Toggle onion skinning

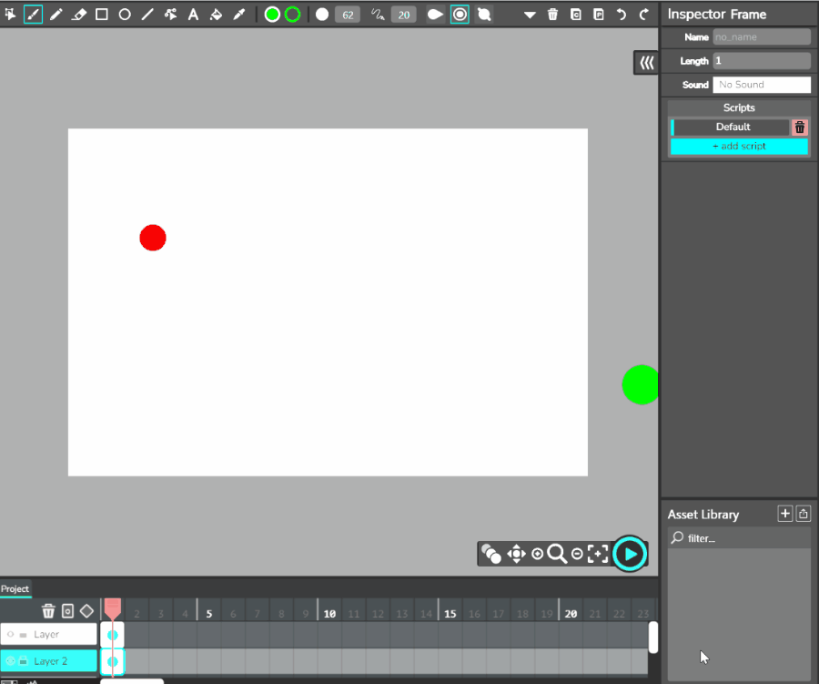click(x=490, y=554)
